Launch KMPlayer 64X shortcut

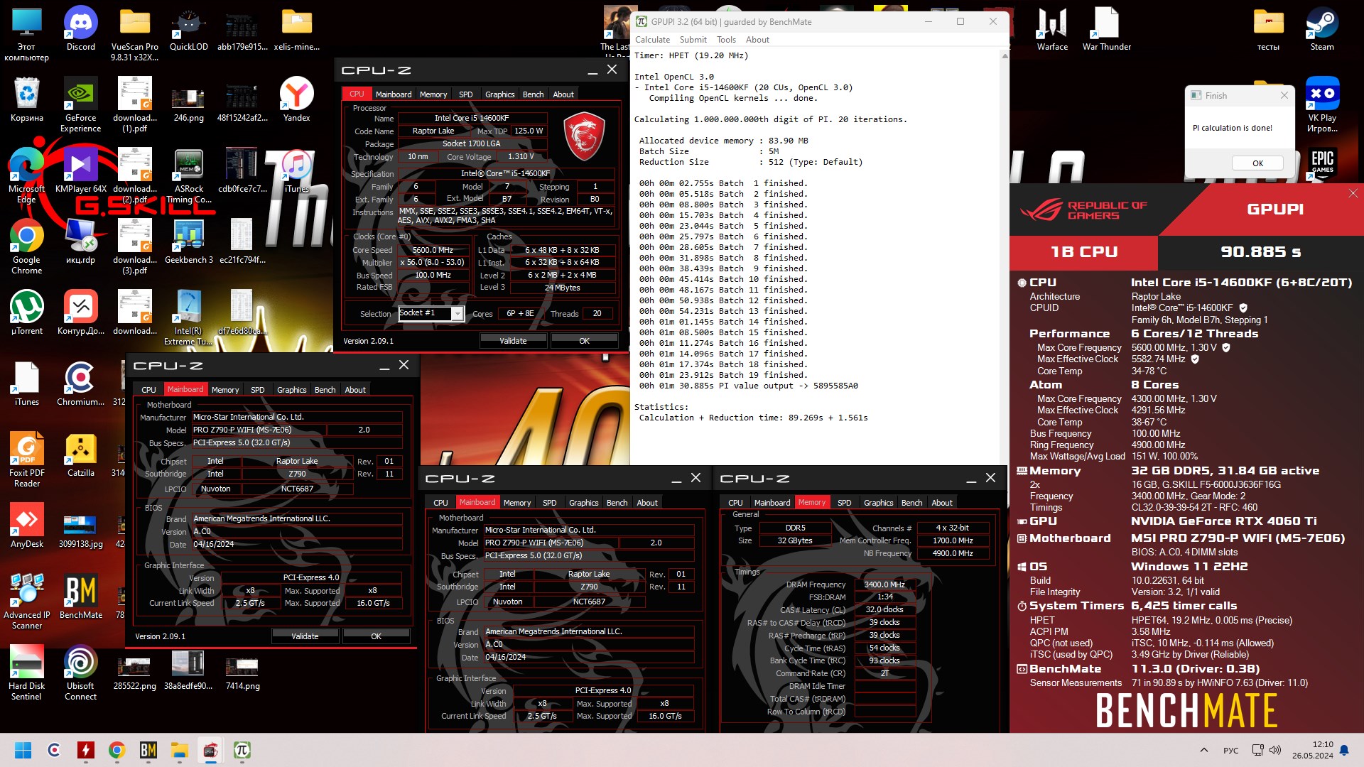(x=80, y=170)
